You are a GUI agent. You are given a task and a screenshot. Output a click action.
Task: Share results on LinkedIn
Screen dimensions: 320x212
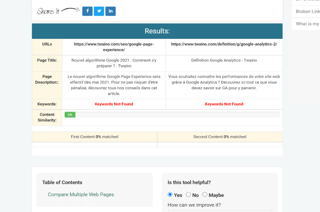[110, 11]
